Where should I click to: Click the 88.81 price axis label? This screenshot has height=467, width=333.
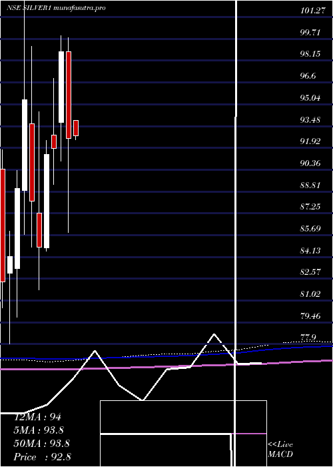pyautogui.click(x=310, y=185)
